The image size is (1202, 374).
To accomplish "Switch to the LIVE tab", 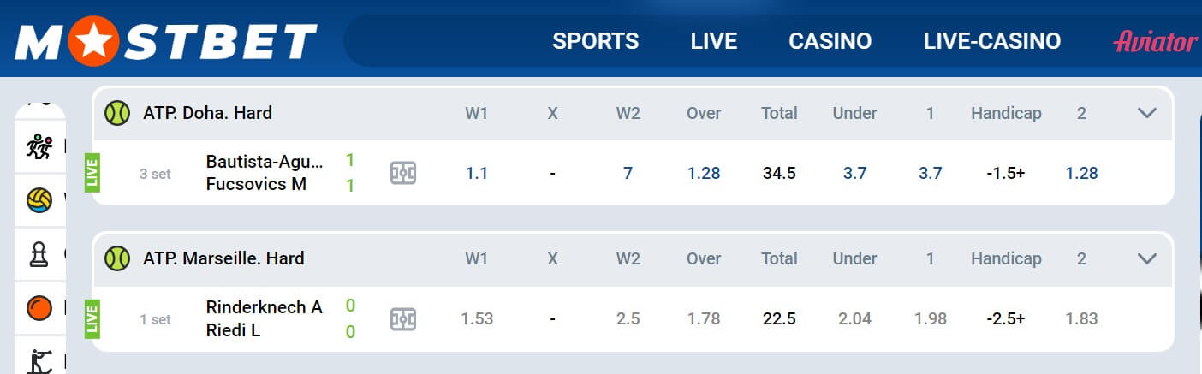I will (714, 41).
